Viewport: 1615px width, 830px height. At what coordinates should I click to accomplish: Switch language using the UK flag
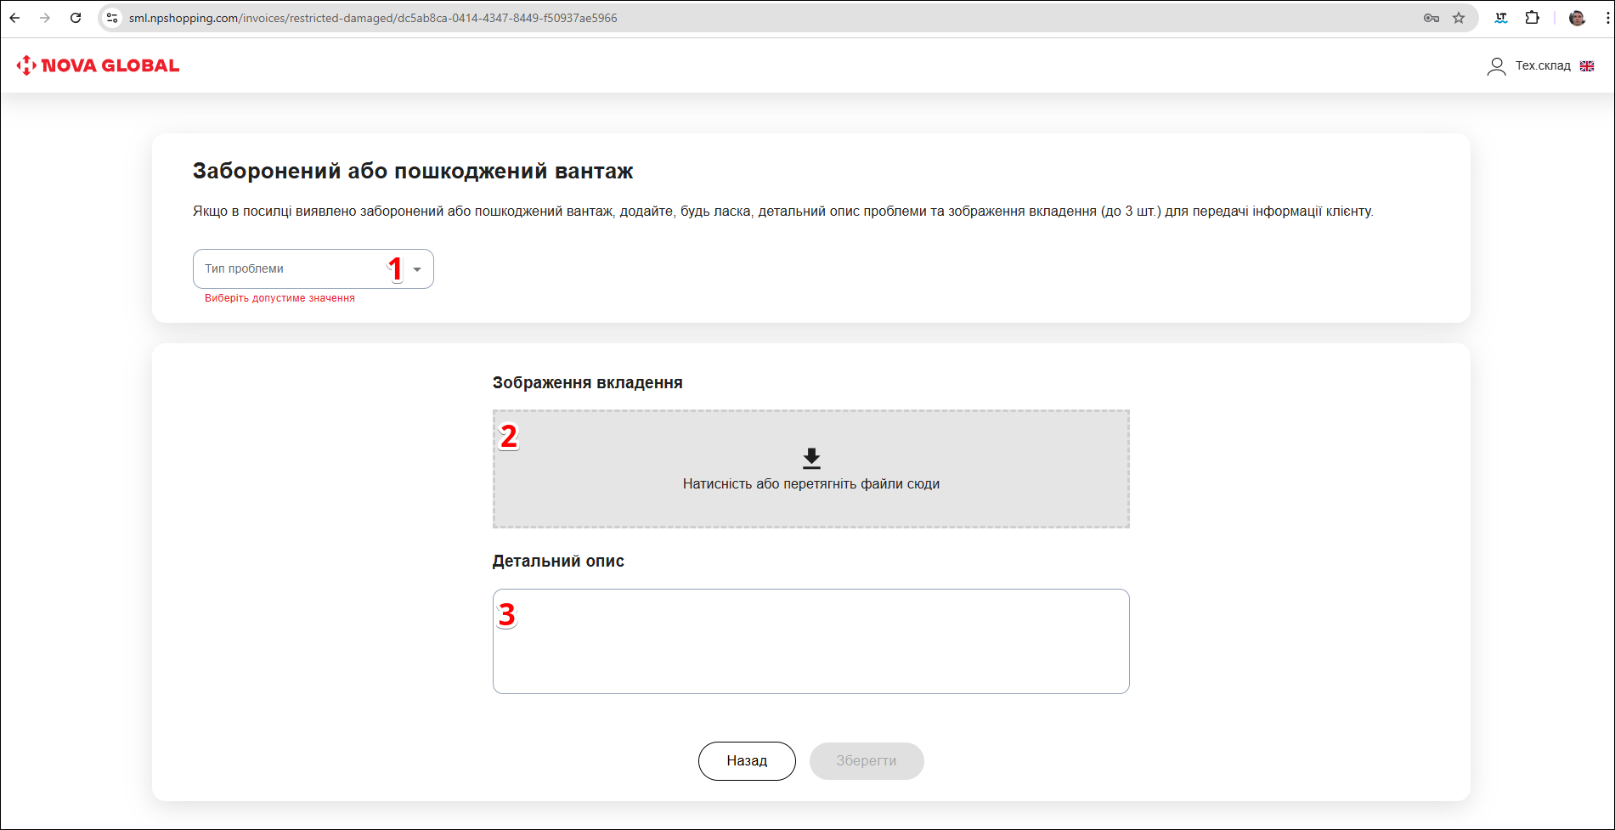[x=1587, y=66]
